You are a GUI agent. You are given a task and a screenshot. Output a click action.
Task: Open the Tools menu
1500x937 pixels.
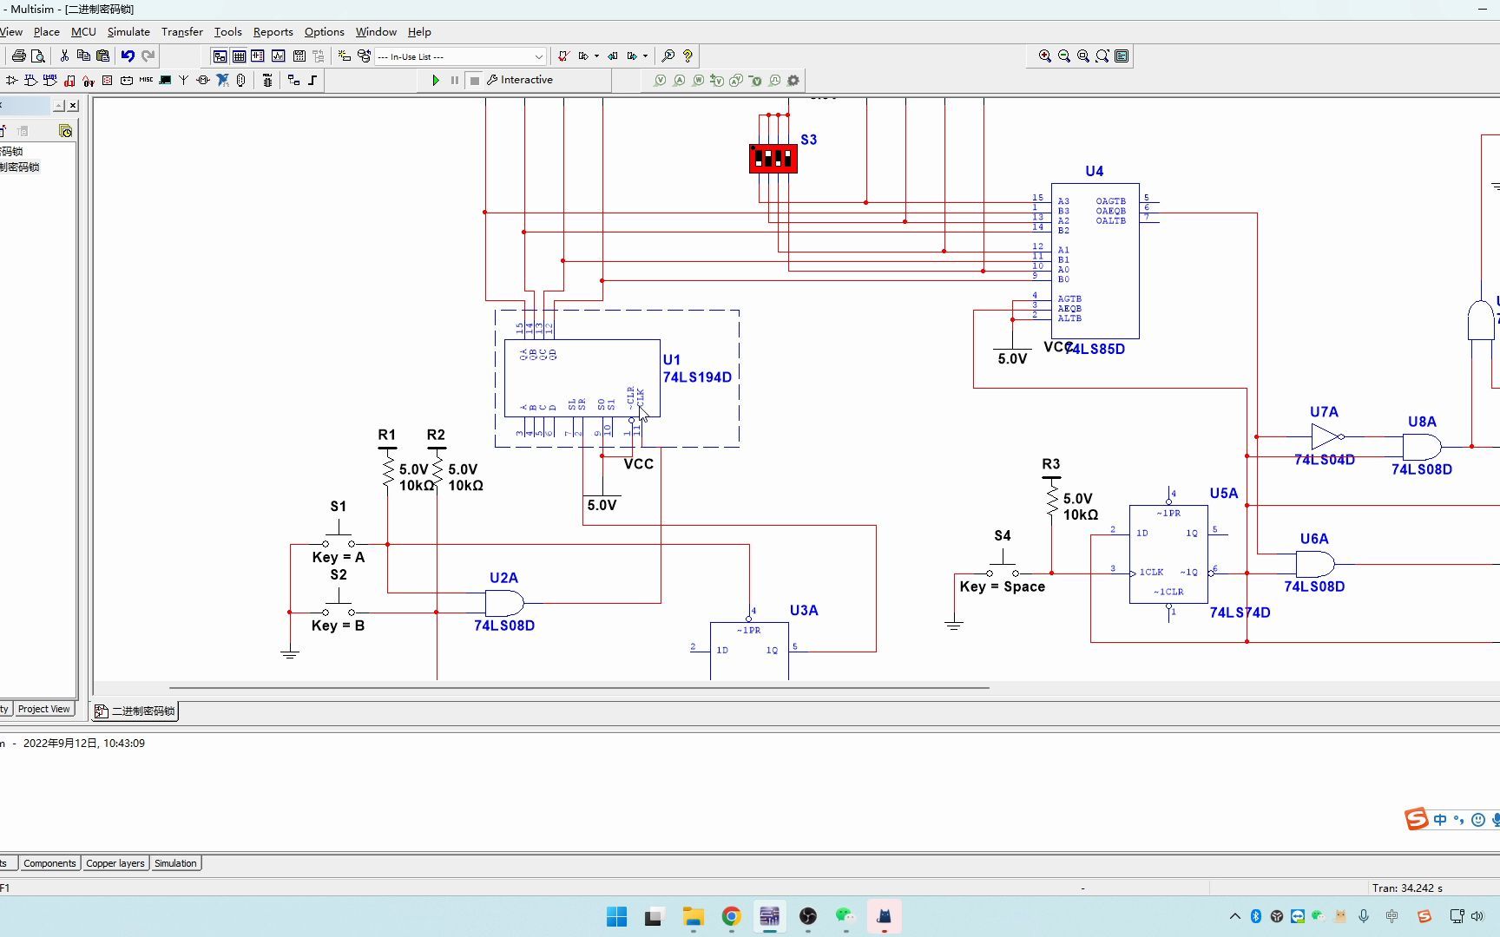(227, 31)
